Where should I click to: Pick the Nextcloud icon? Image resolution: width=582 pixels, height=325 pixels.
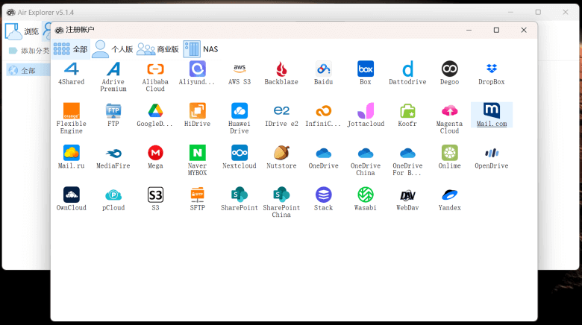(x=240, y=153)
